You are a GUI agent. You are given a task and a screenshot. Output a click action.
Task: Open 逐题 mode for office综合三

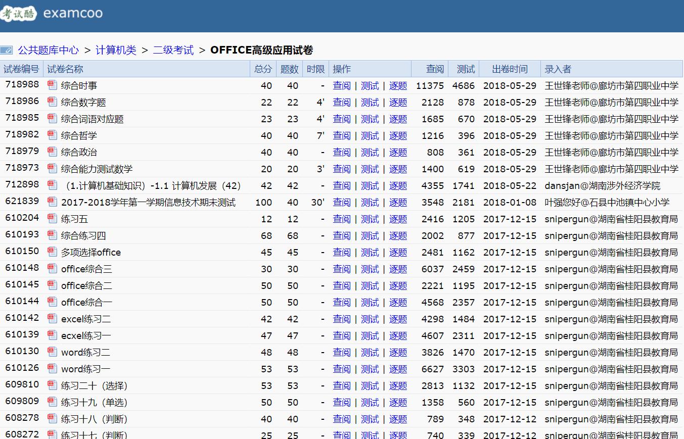click(x=398, y=269)
